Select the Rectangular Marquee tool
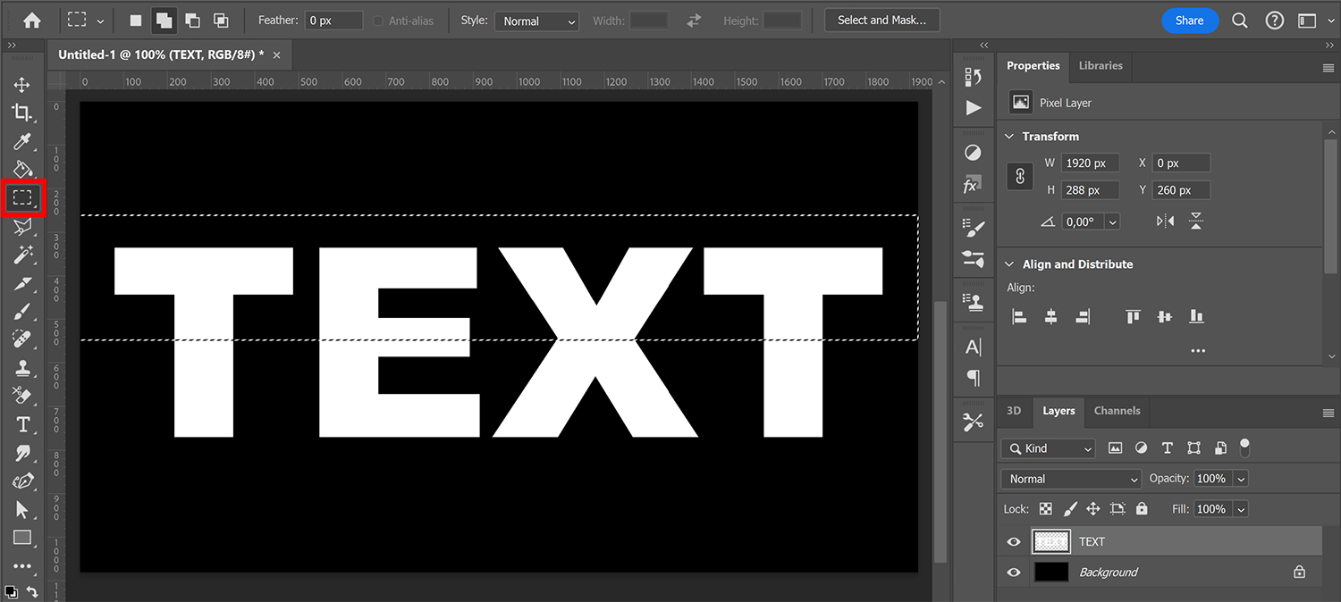Image resolution: width=1341 pixels, height=602 pixels. [x=22, y=197]
